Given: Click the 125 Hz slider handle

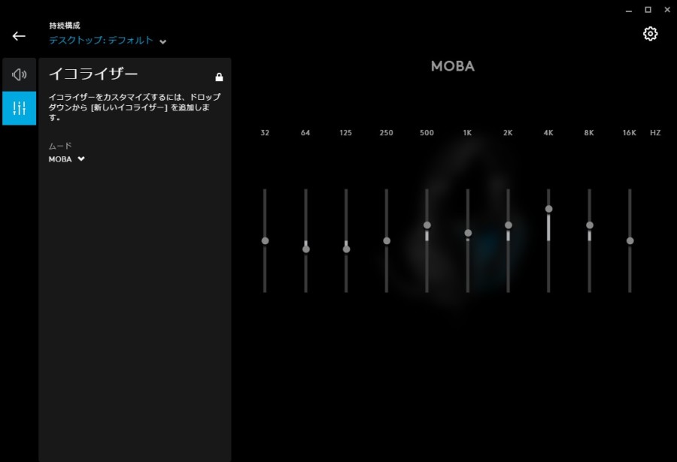Looking at the screenshot, I should tap(346, 249).
